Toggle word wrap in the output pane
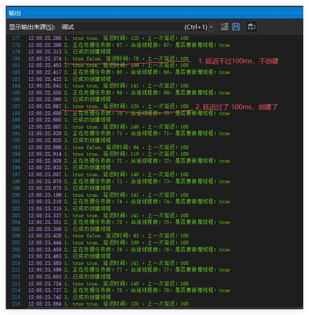This screenshot has width=309, height=315. (x=251, y=27)
